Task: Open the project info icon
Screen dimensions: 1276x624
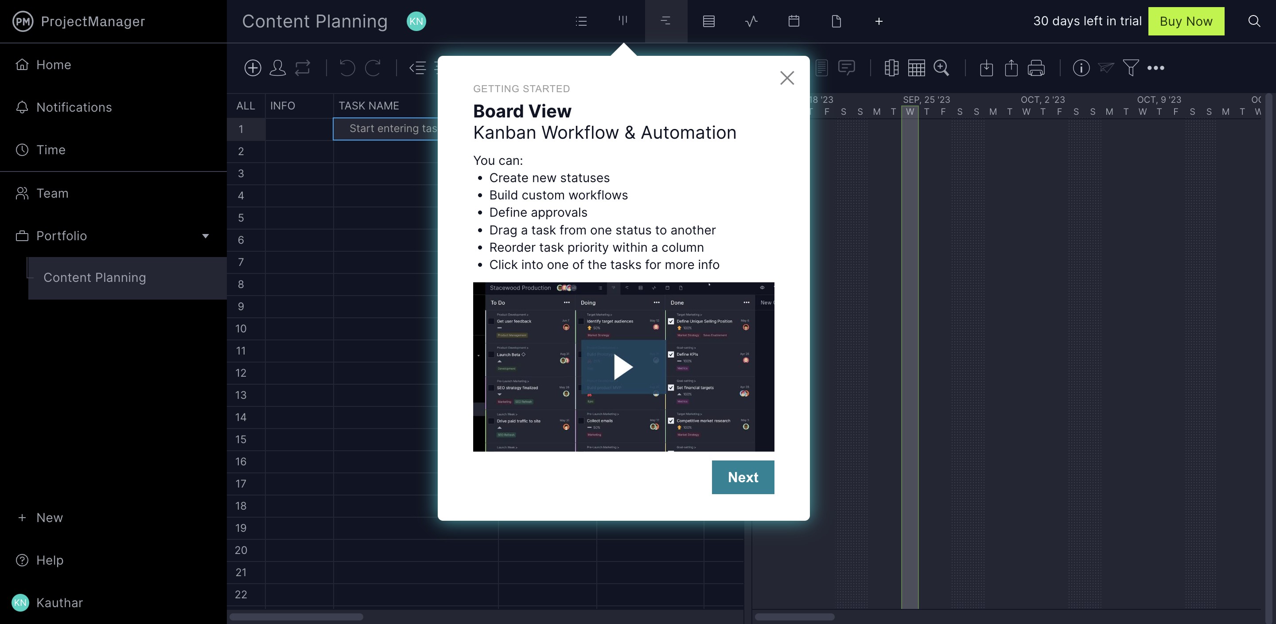Action: point(1081,68)
